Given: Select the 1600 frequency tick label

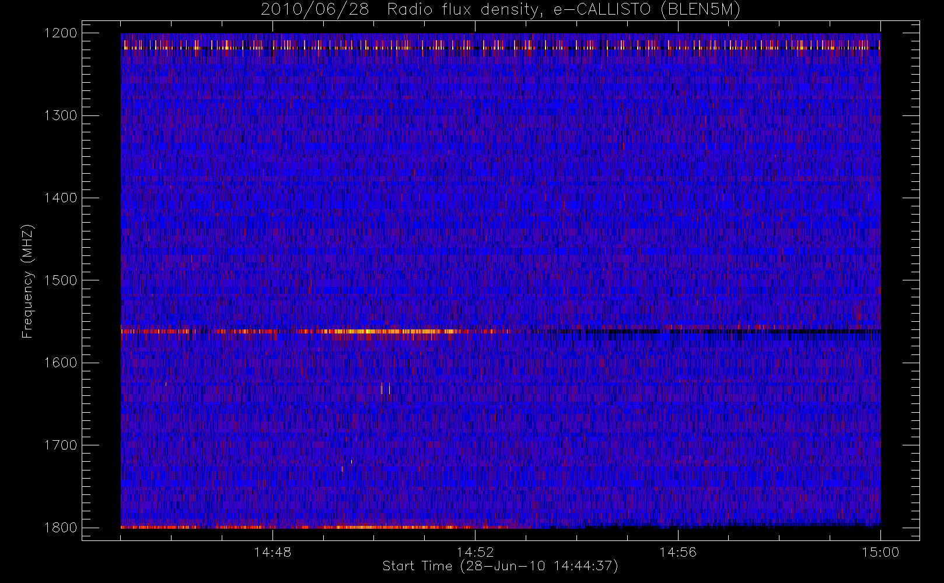Looking at the screenshot, I should point(61,363).
